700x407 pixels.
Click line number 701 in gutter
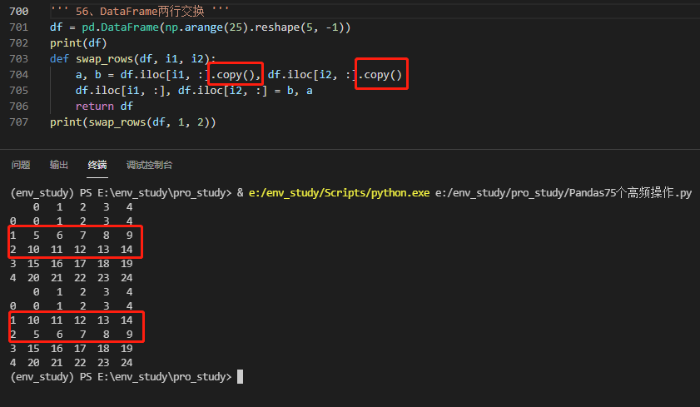click(x=19, y=27)
